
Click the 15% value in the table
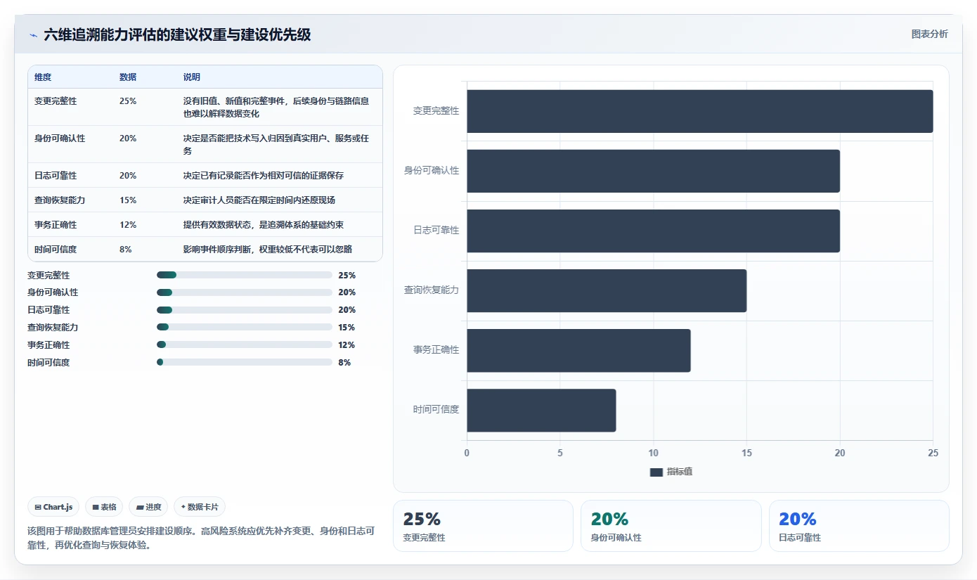coord(128,200)
